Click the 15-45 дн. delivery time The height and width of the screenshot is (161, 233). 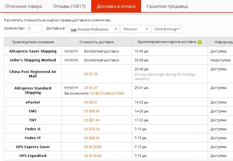[x=142, y=51]
